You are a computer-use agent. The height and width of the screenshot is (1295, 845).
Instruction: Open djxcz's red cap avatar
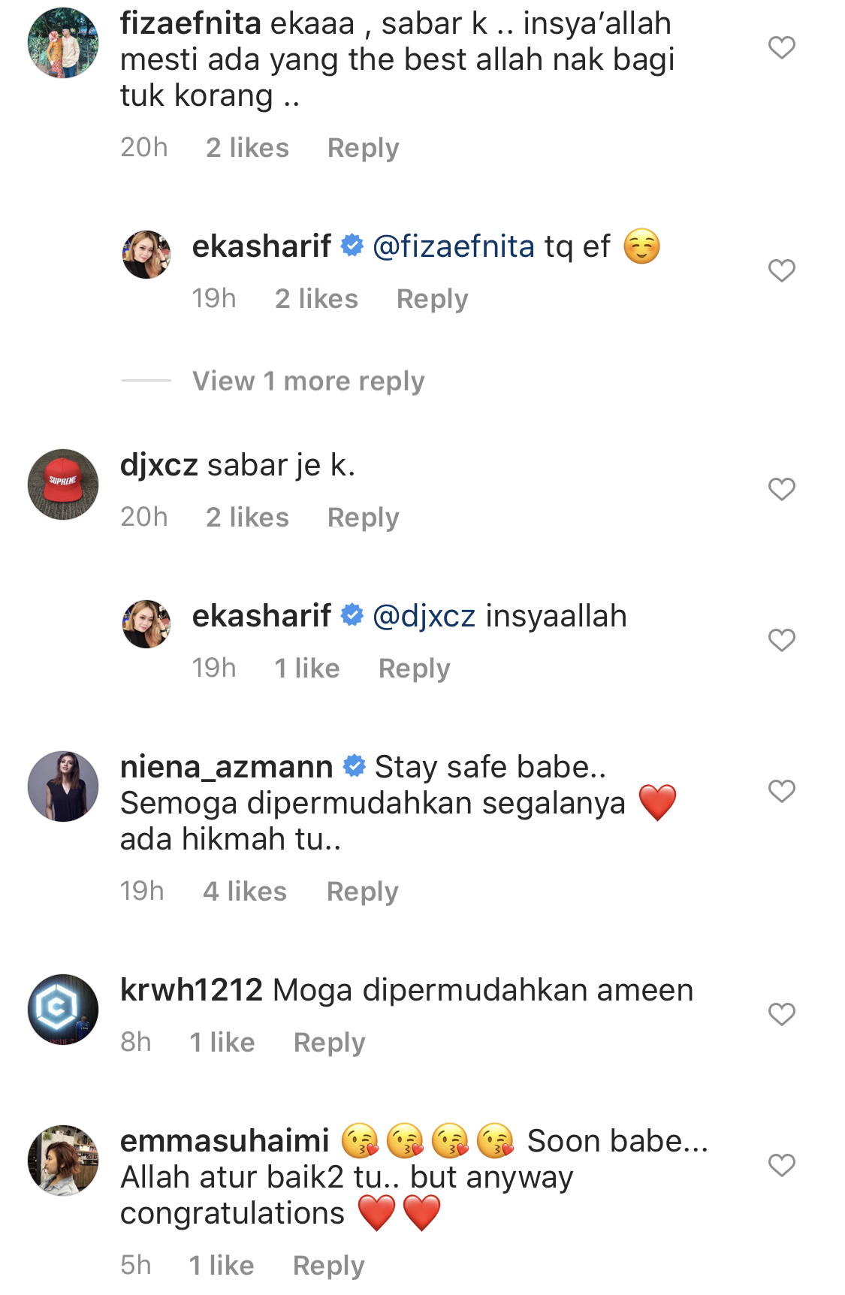63,484
